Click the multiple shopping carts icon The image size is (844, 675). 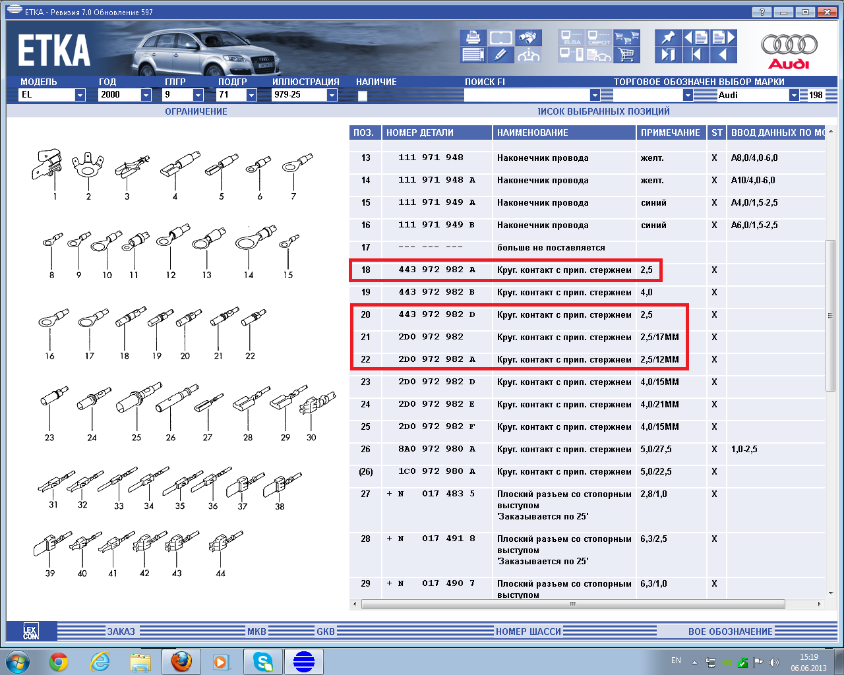(x=626, y=38)
